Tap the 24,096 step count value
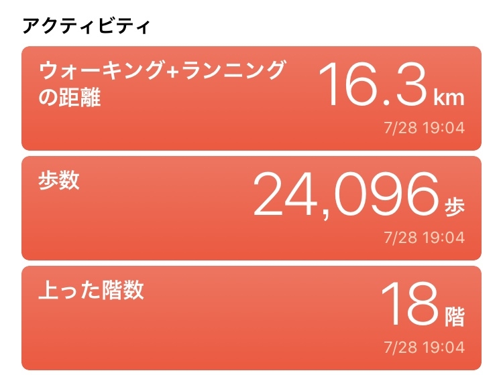Image resolution: width=503 pixels, height=391 pixels. tap(346, 195)
